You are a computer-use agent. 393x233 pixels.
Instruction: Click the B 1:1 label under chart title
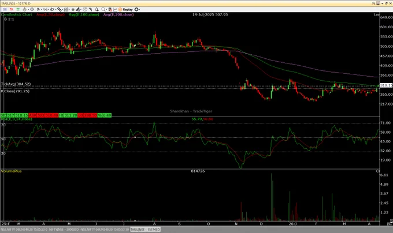coord(9,19)
